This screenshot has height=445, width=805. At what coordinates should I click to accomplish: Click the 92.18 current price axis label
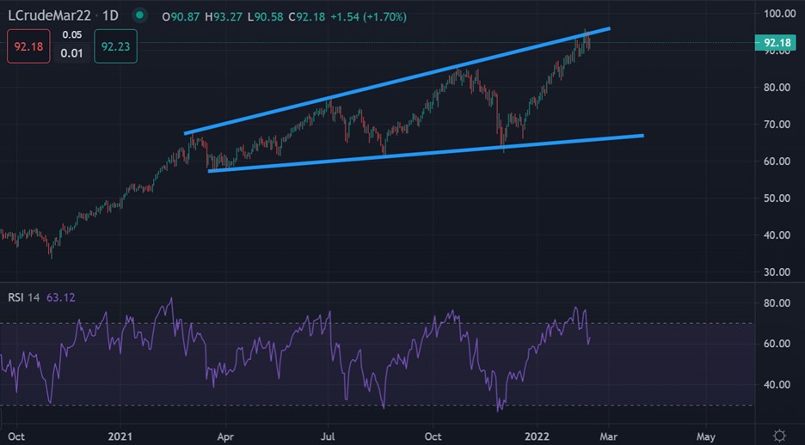(x=777, y=42)
